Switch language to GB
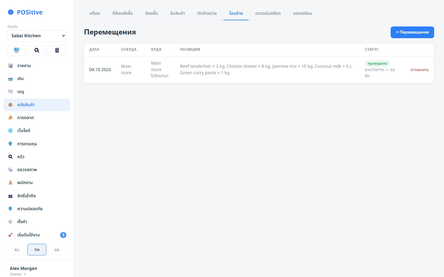This screenshot has height=277, width=444. click(x=57, y=250)
